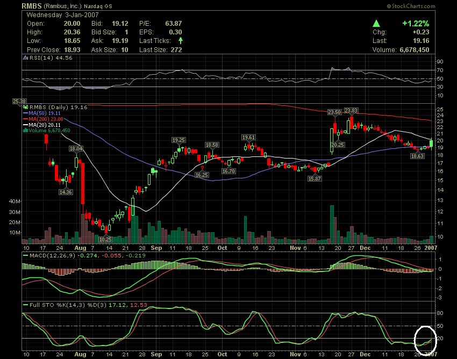Click the MA(200) 23.08 legend entry
This screenshot has height=359, width=457.
click(43, 119)
